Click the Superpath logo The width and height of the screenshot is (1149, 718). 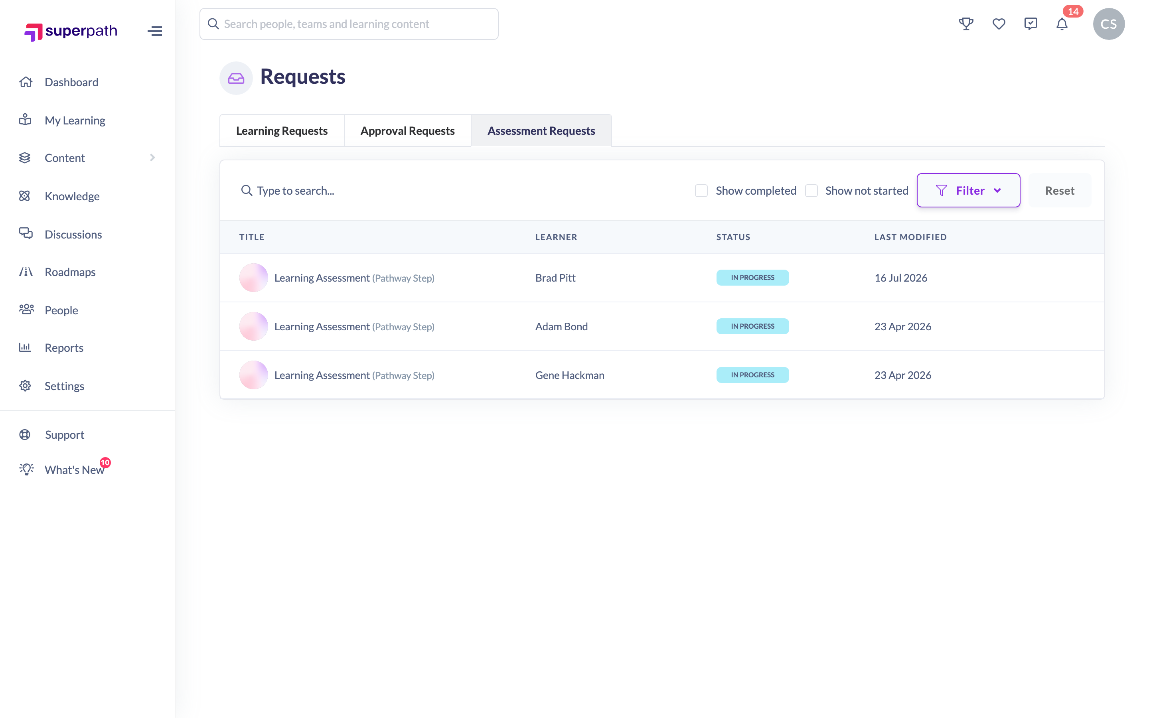pos(71,32)
